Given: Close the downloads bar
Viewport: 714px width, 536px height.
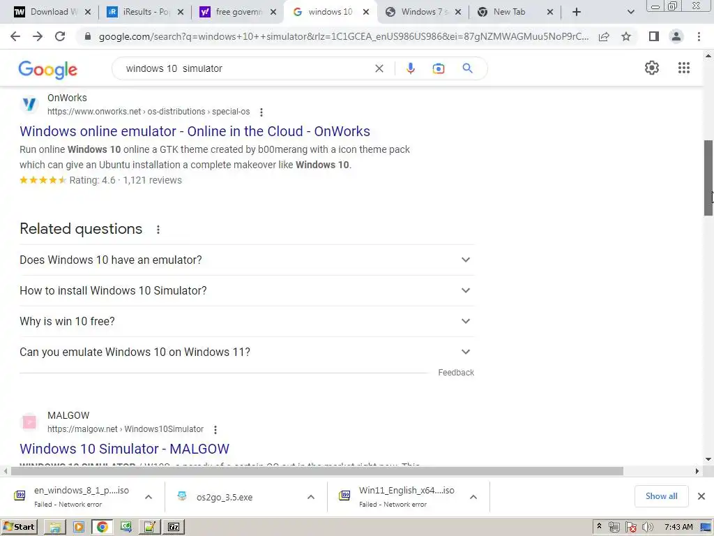Looking at the screenshot, I should [x=701, y=496].
